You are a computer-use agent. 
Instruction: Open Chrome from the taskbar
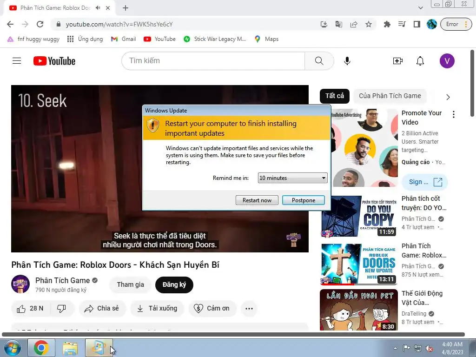(x=41, y=348)
